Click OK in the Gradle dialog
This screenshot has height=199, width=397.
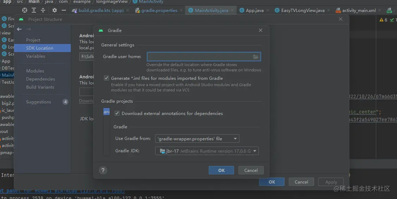click(221, 170)
